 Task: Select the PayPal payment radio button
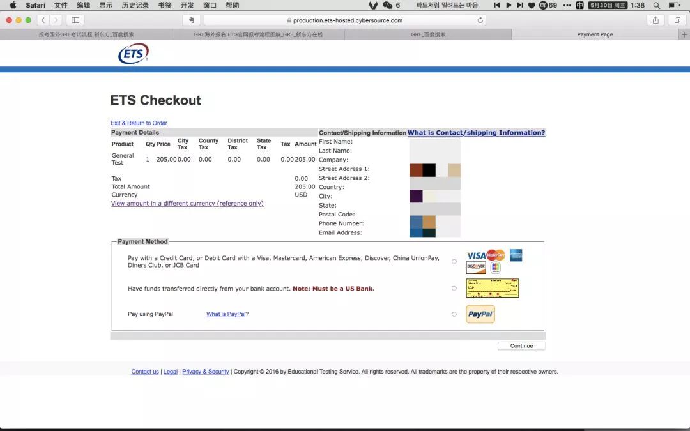click(454, 314)
